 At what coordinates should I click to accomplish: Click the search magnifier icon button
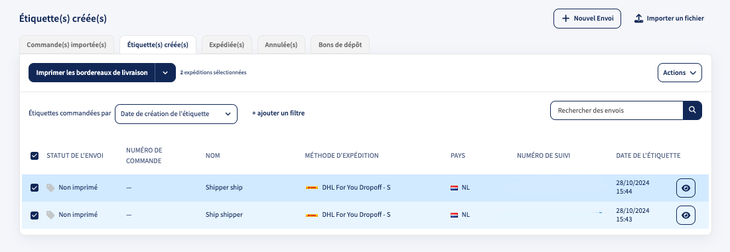[692, 110]
